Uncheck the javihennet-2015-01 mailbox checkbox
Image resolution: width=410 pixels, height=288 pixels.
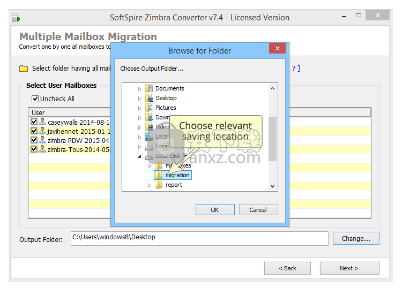click(34, 131)
